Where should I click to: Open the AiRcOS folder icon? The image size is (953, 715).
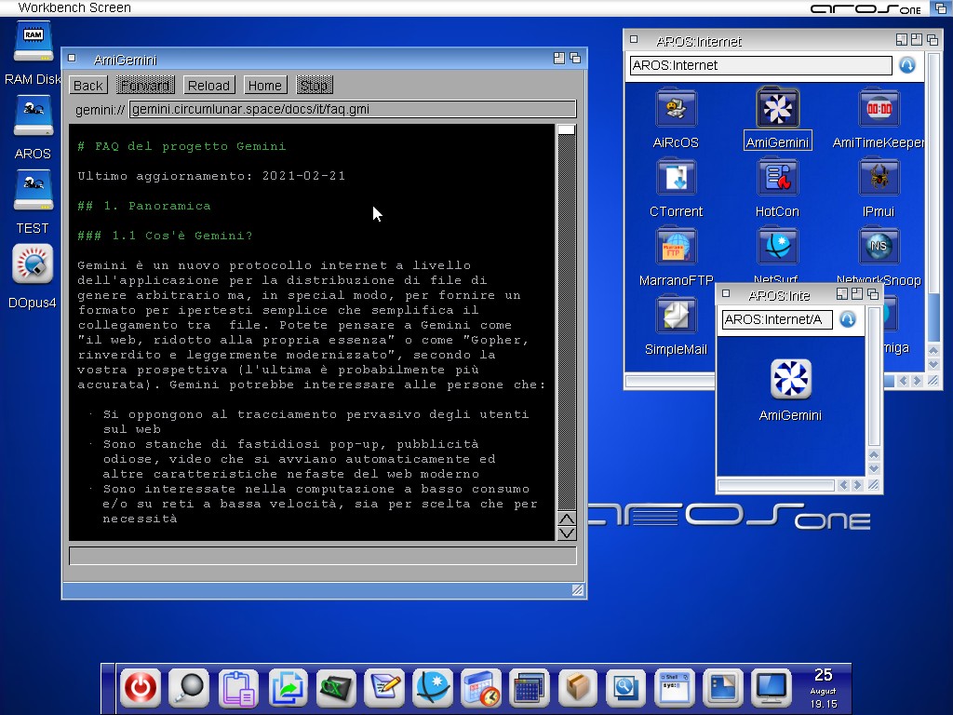[x=676, y=110]
